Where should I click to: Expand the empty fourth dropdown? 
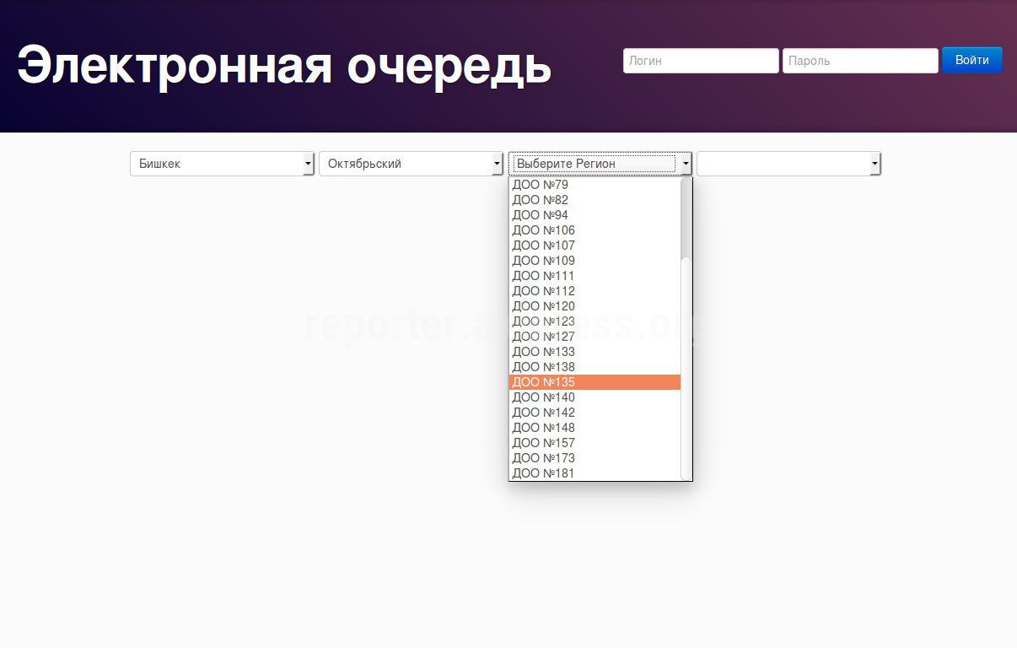pos(788,164)
